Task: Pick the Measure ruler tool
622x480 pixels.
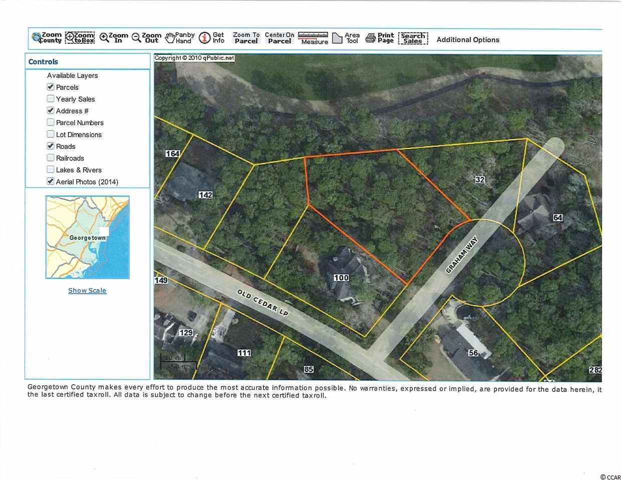Action: coord(313,38)
